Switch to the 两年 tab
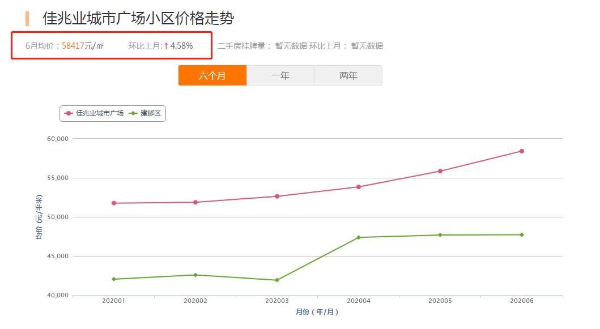This screenshot has width=600, height=329. (x=348, y=75)
